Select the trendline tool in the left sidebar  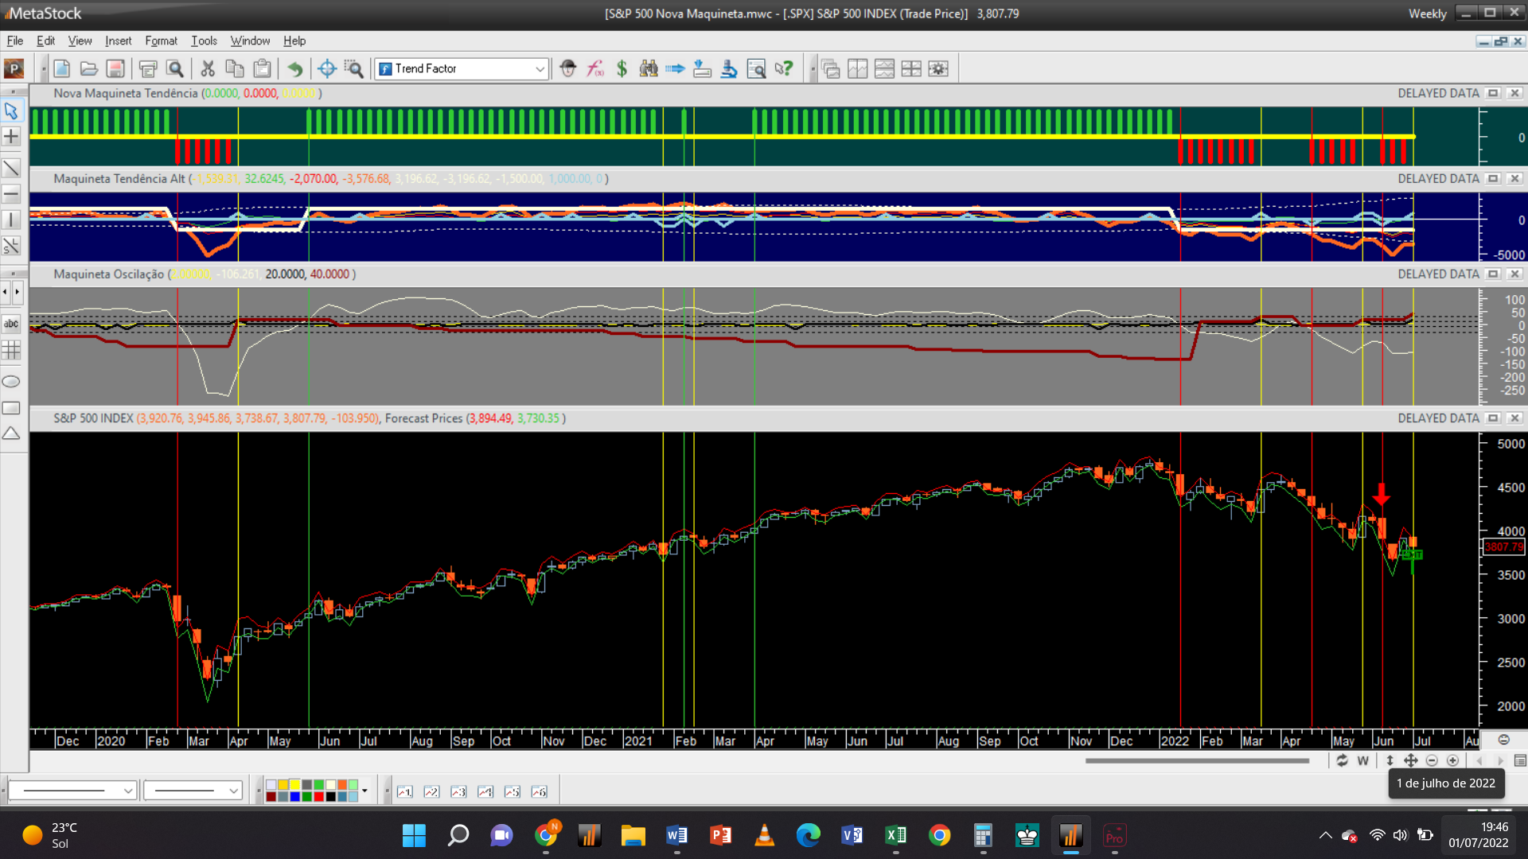[11, 168]
